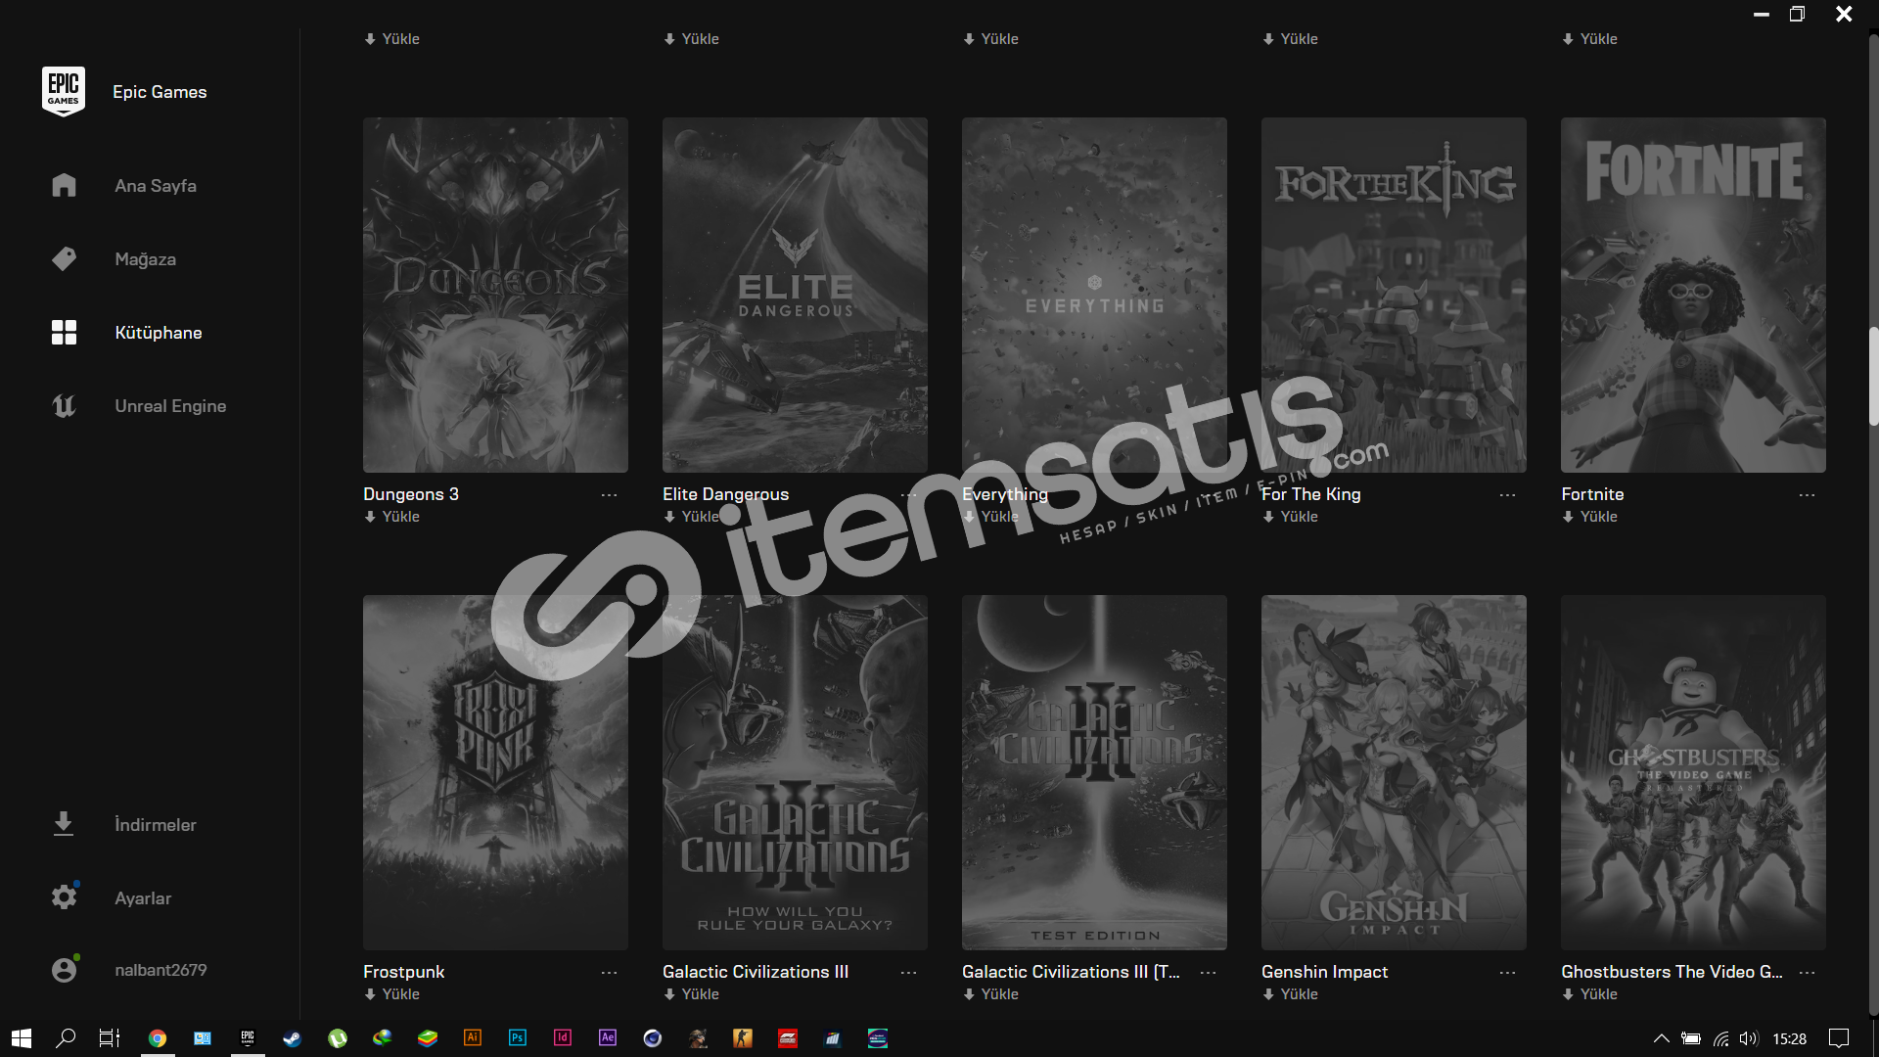Open the Ana Sayfa home icon

click(x=64, y=185)
